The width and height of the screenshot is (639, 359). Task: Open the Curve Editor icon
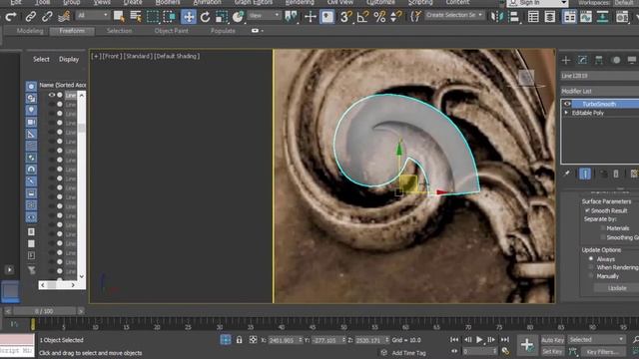point(586,17)
